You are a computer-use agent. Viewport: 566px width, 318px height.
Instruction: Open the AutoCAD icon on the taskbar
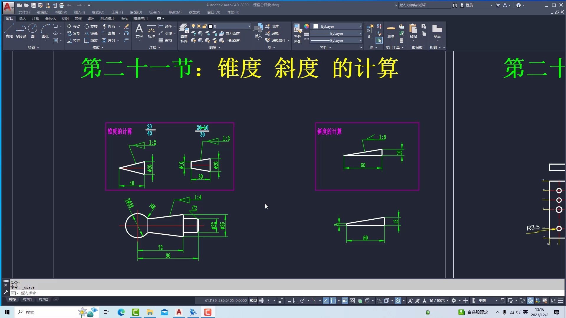[179, 312]
